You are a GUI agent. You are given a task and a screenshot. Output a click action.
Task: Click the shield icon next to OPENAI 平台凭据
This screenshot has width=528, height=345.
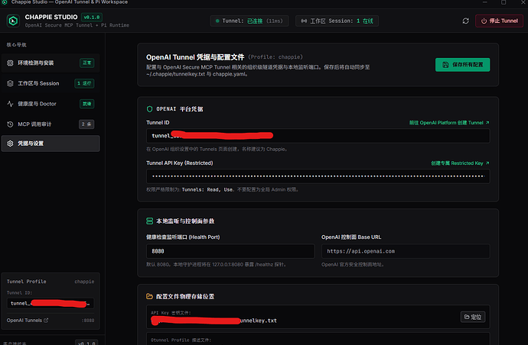click(149, 109)
